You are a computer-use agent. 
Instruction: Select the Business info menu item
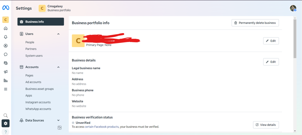[x=41, y=22]
